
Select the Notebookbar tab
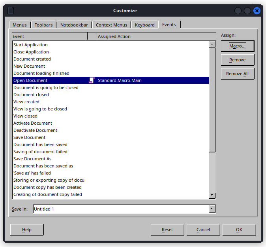75,25
